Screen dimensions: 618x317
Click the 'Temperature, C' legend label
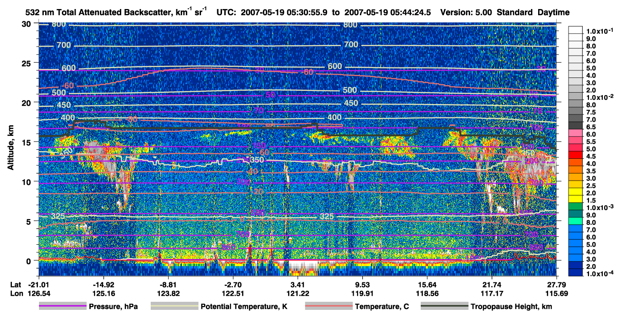pos(382,307)
